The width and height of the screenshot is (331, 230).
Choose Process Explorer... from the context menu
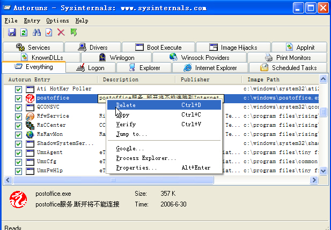(164, 158)
